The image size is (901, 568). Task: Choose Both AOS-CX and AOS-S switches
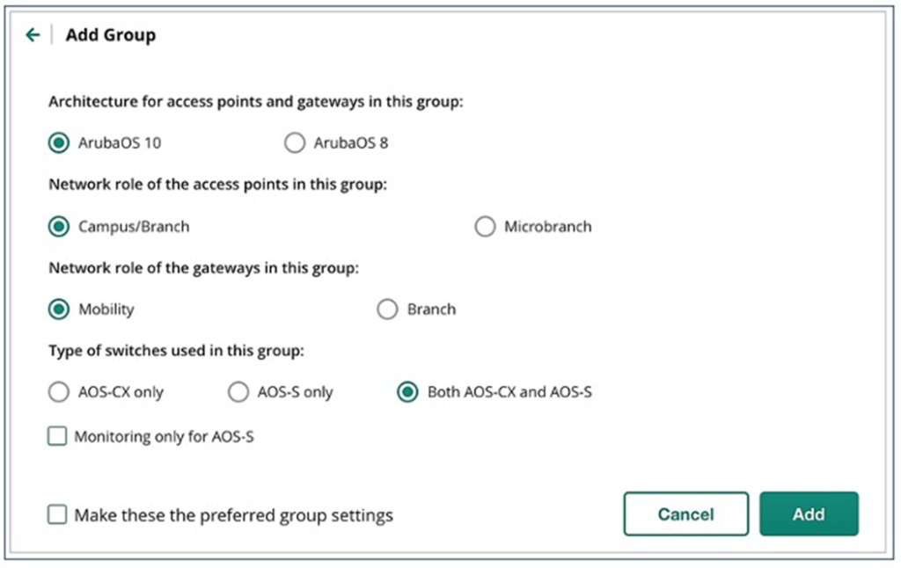pos(407,392)
